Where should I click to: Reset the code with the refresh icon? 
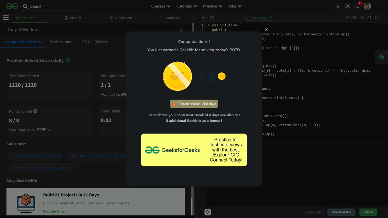[x=369, y=18]
